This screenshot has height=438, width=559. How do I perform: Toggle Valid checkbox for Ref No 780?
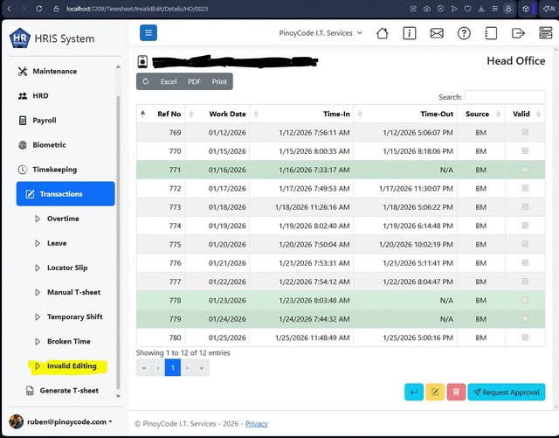click(525, 337)
